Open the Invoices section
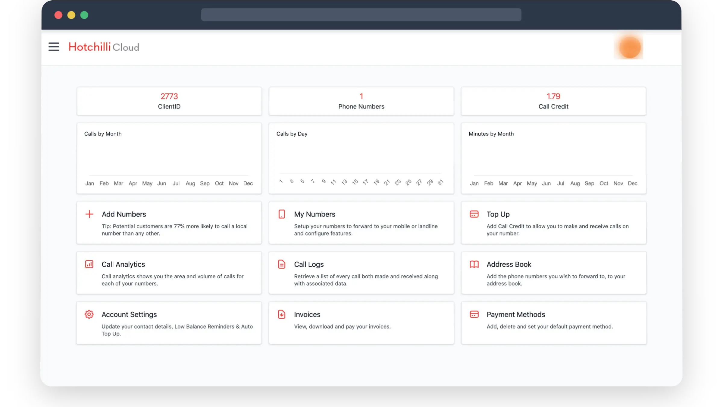 (361, 323)
